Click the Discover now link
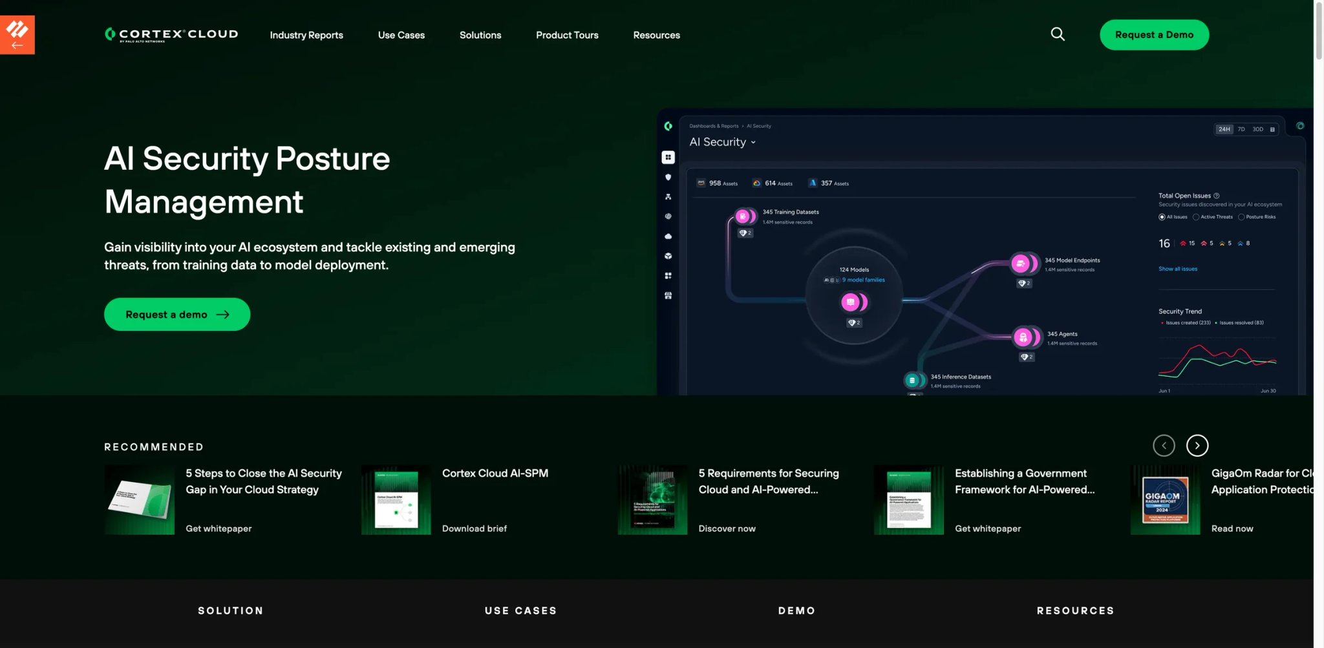 [x=727, y=528]
